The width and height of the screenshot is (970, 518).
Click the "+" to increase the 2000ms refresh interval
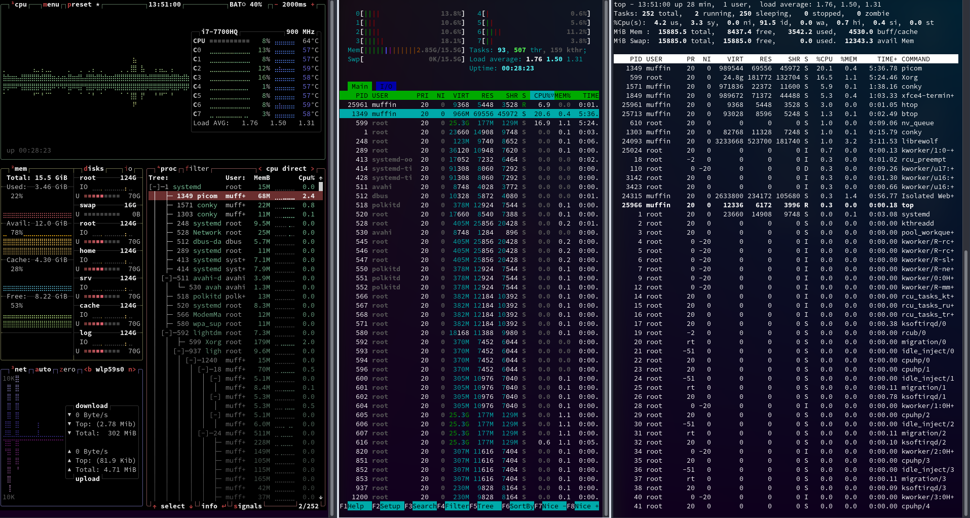tap(313, 5)
